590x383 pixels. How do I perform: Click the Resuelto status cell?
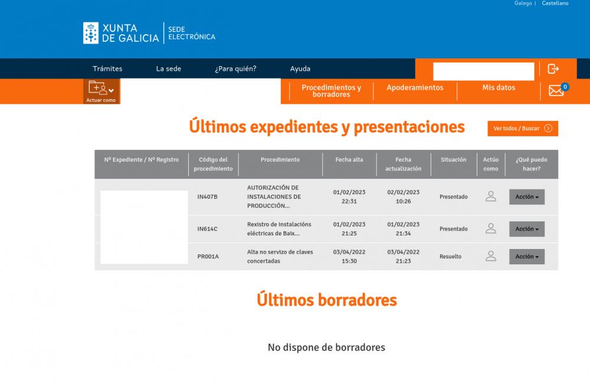click(x=450, y=257)
